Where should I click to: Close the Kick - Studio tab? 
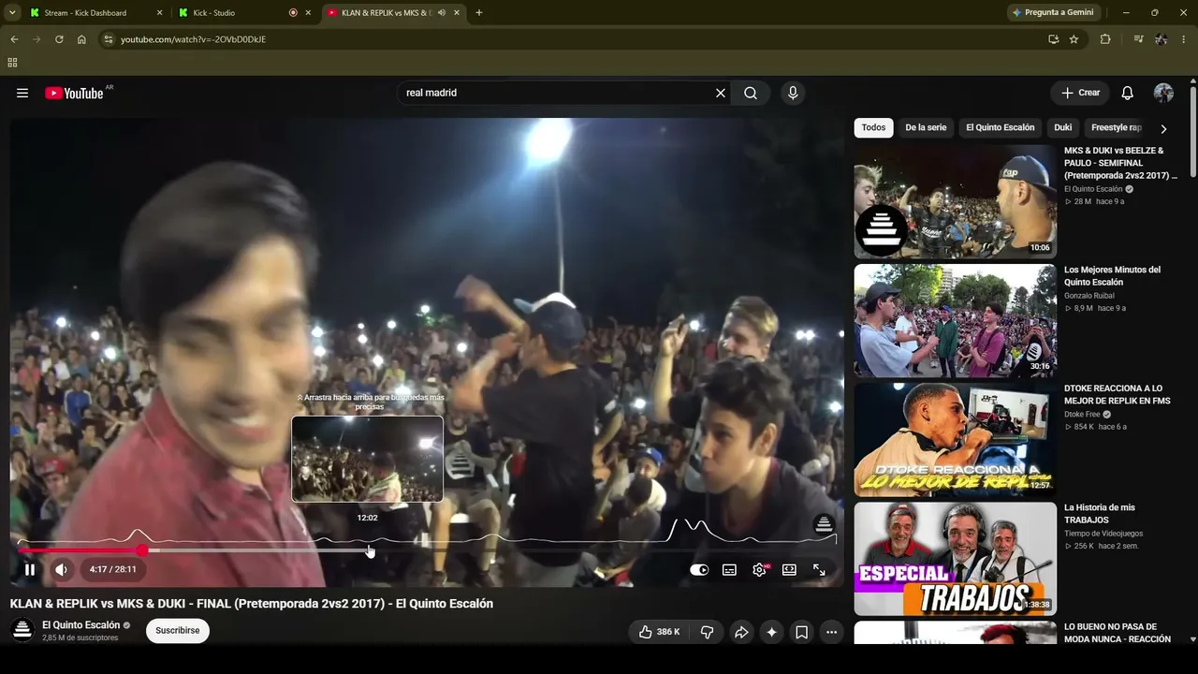pos(308,13)
